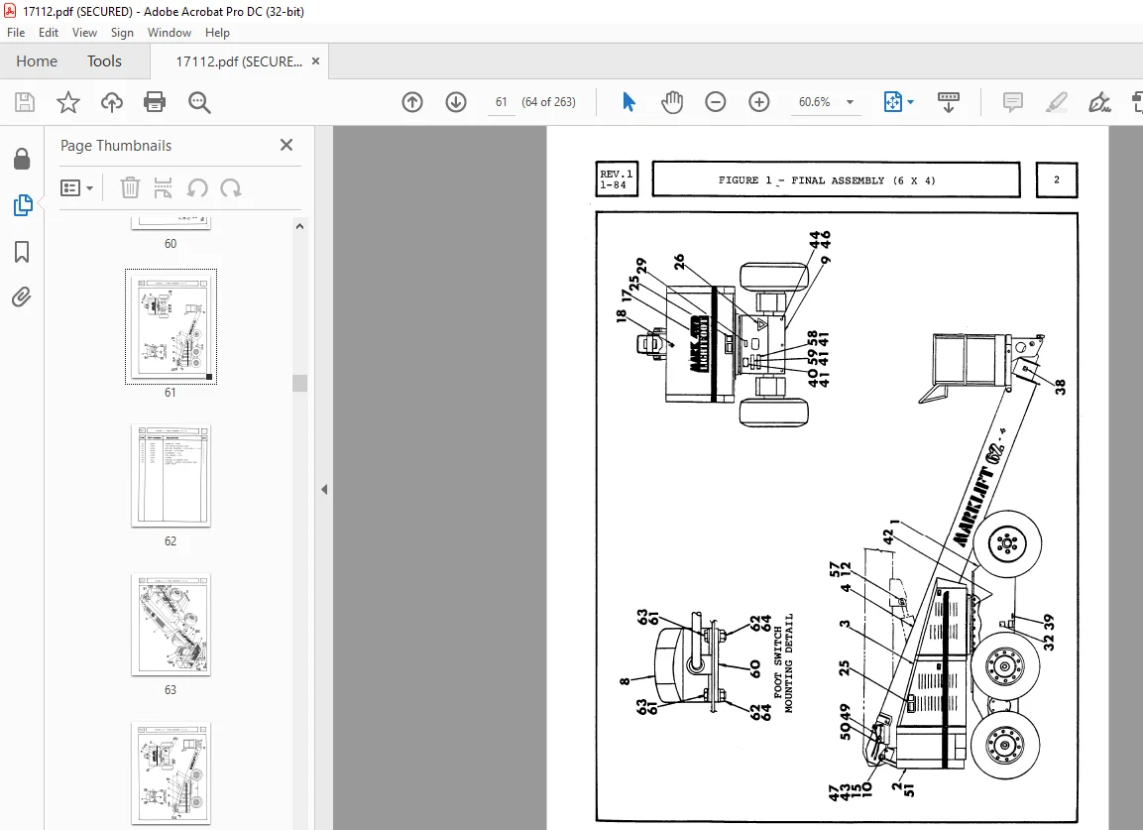Click the insert pages thumbnail icon
The width and height of the screenshot is (1143, 830).
(x=164, y=188)
